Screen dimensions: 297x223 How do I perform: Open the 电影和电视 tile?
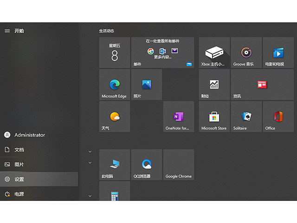coord(278,52)
